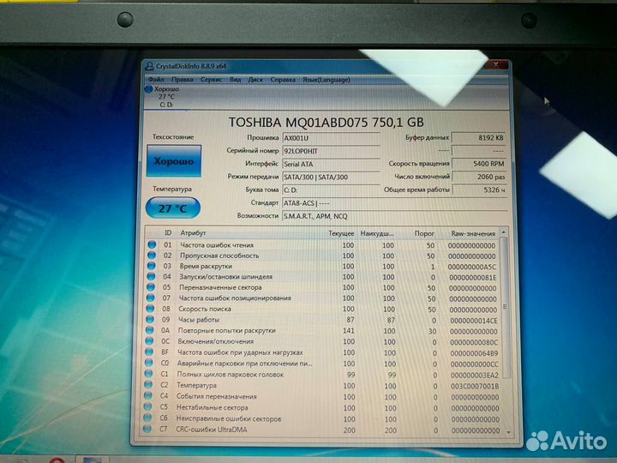The image size is (617, 463).
Task: Click status icon for Скорость поиска
Action: [150, 309]
